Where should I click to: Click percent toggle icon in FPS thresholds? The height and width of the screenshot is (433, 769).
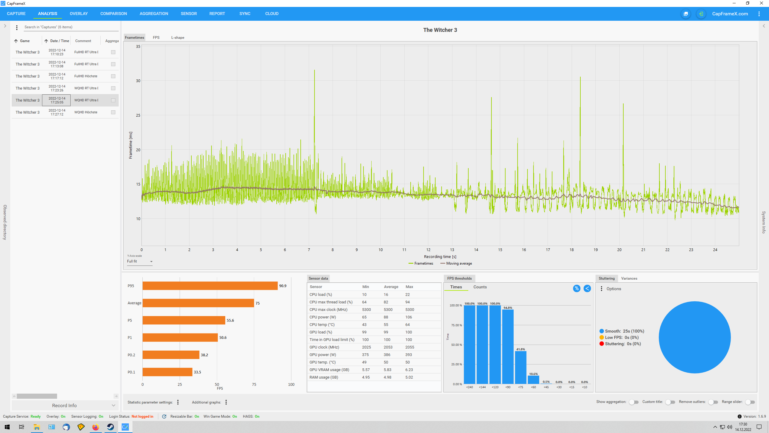point(576,288)
